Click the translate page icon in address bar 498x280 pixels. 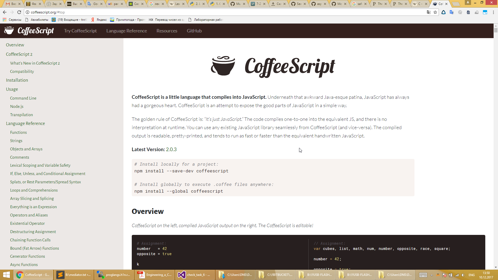[428, 12]
